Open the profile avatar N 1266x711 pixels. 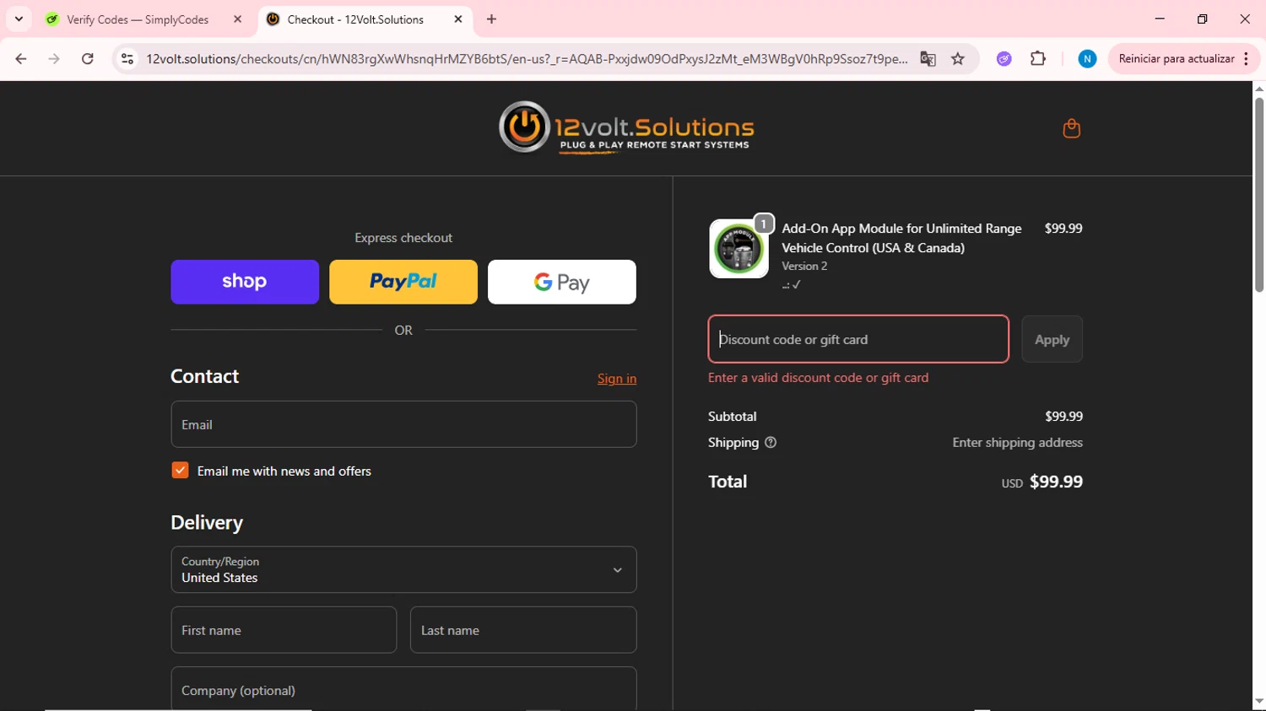click(1087, 59)
